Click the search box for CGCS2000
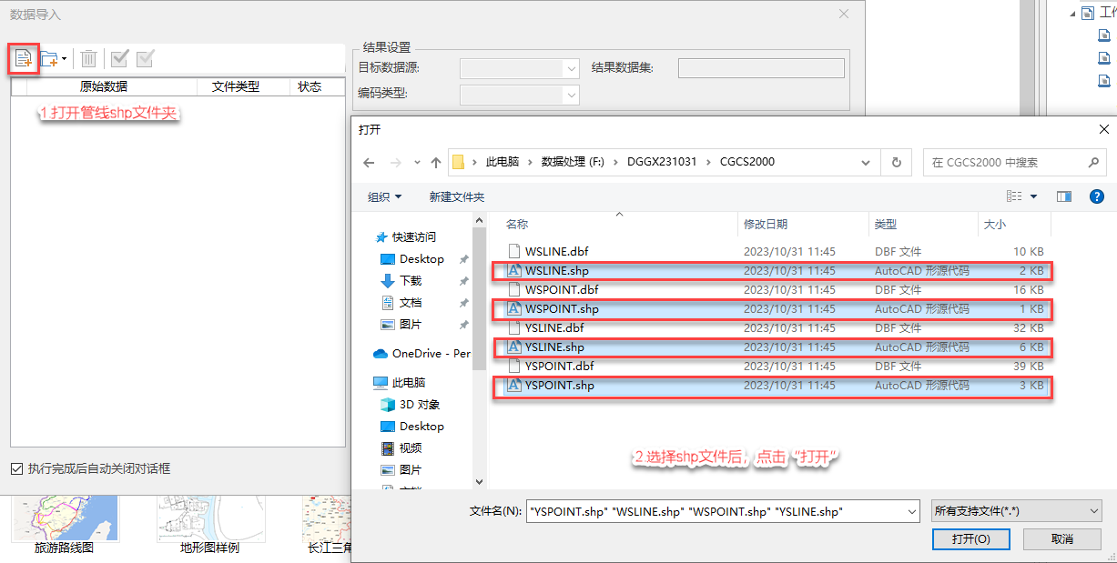The height and width of the screenshot is (563, 1117). (x=1006, y=163)
